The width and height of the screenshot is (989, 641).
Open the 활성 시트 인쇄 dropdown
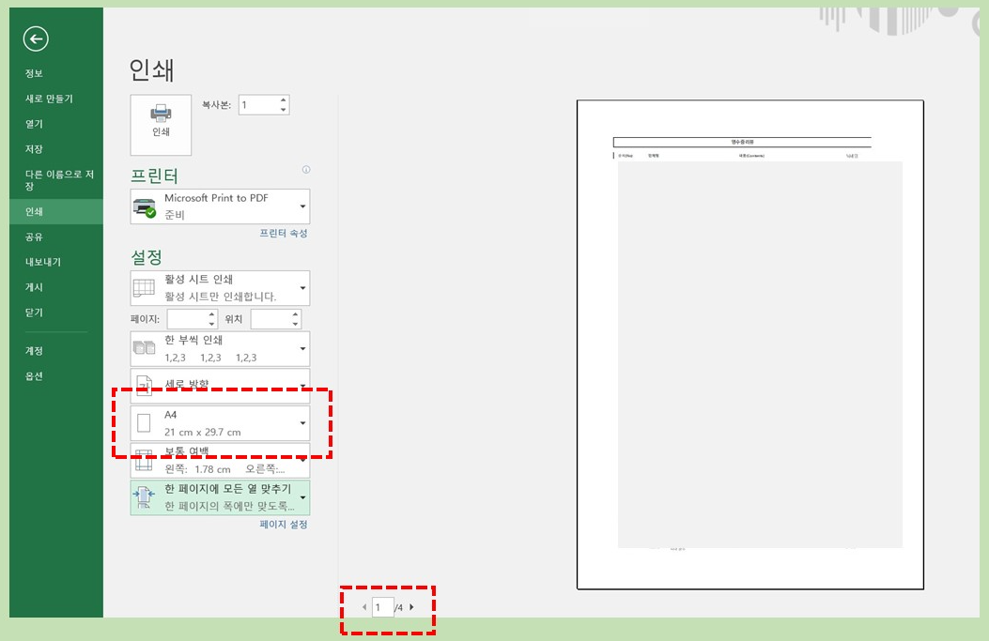pos(220,288)
